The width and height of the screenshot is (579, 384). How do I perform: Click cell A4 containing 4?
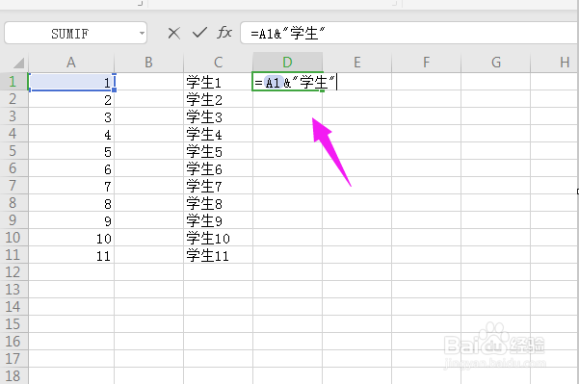coord(71,134)
